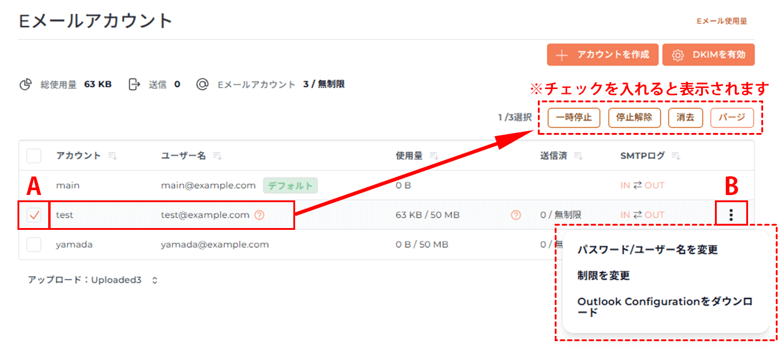The height and width of the screenshot is (352, 783).
Task: Click the pie chart icon next to 総使用量
Action: (24, 84)
